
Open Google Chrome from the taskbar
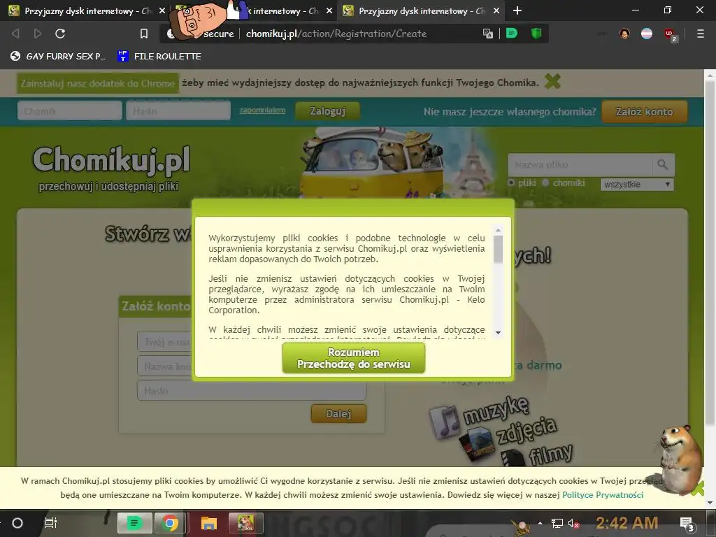tap(170, 523)
